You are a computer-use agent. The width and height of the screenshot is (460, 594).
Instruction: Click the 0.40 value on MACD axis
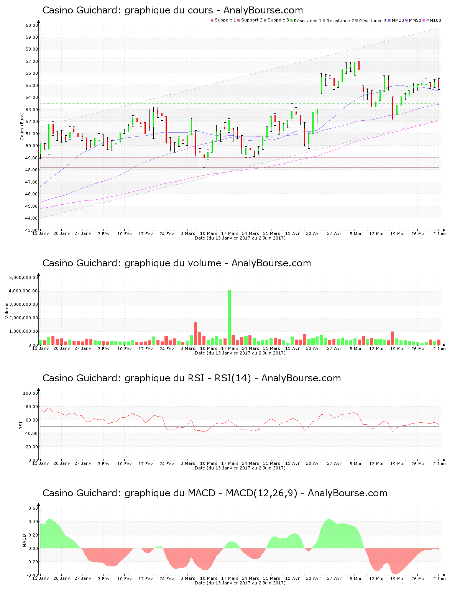coord(34,522)
